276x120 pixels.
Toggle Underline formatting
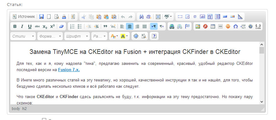click(30, 26)
